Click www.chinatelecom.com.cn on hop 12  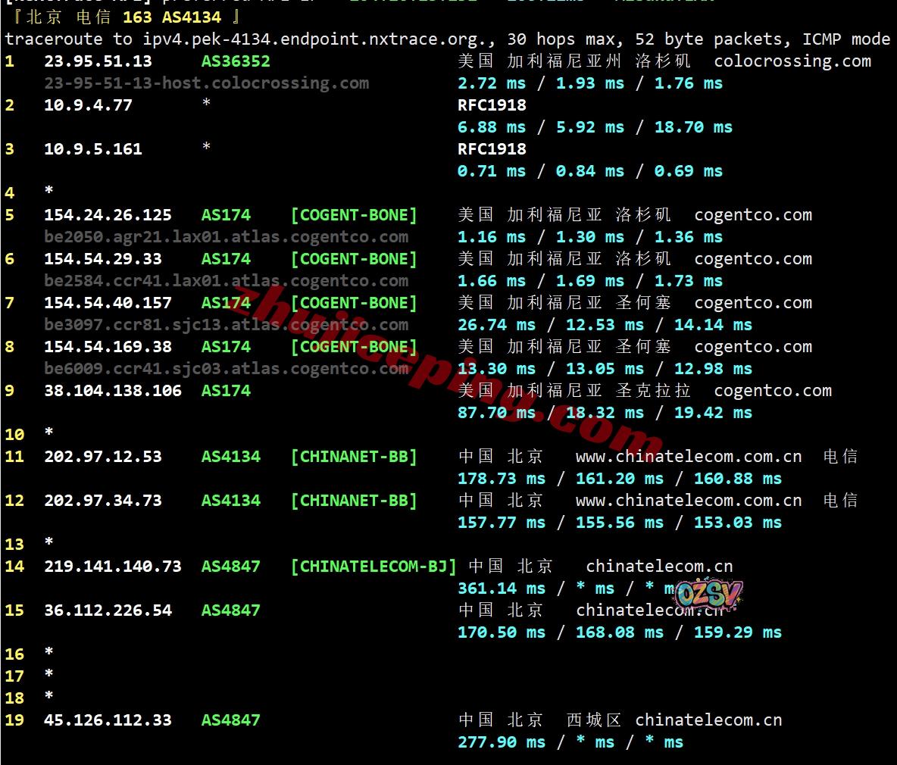(x=689, y=501)
